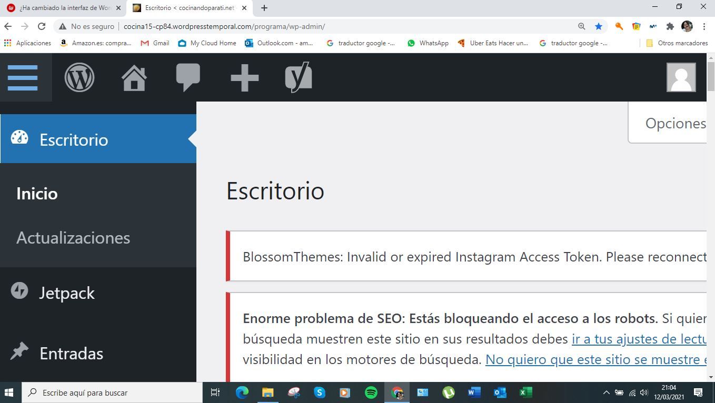The width and height of the screenshot is (715, 403).
Task: Open the Chrome profile picture
Action: tap(687, 26)
